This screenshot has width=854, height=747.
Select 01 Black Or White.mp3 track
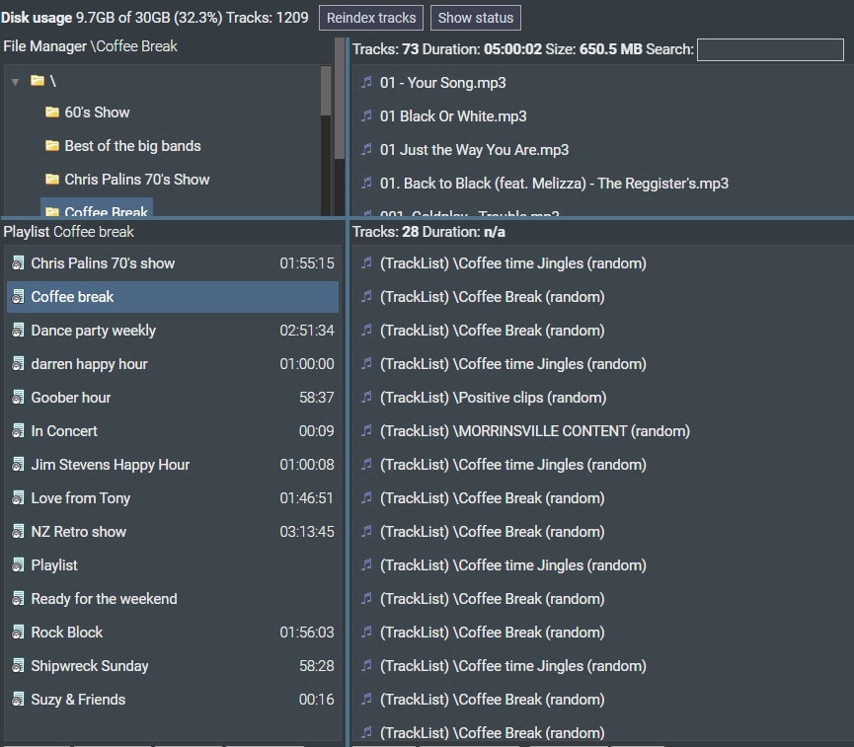pos(453,116)
